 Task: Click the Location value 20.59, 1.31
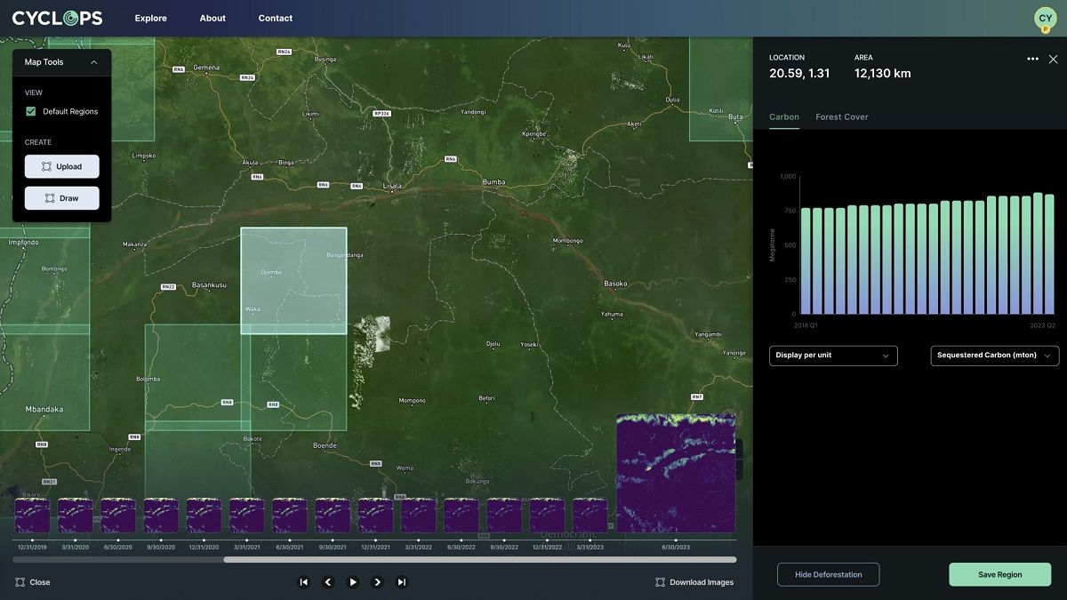point(799,74)
